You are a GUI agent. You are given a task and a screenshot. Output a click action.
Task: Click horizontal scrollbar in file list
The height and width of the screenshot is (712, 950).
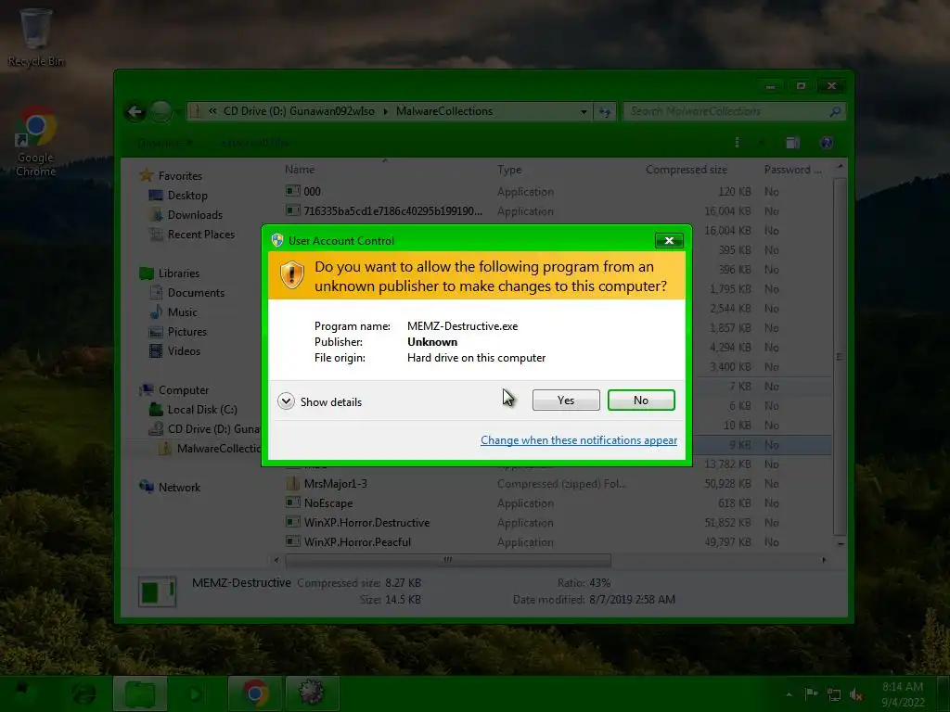(448, 560)
